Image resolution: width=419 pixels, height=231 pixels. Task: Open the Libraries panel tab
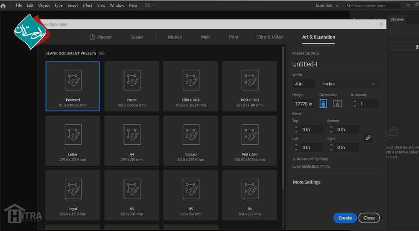pos(397,19)
